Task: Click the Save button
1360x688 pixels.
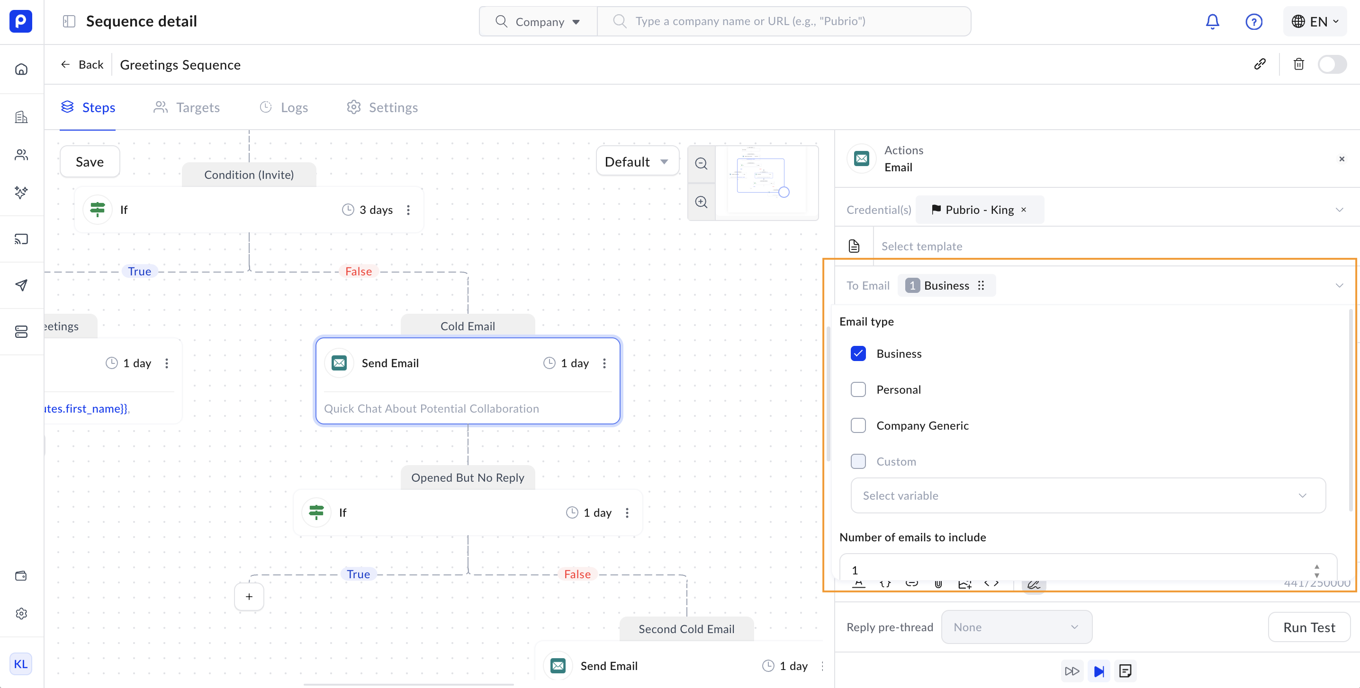Action: click(x=90, y=162)
